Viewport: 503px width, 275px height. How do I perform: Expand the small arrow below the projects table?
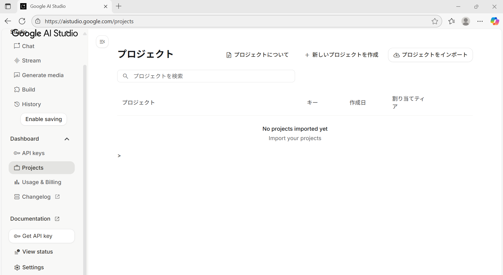coord(119,156)
